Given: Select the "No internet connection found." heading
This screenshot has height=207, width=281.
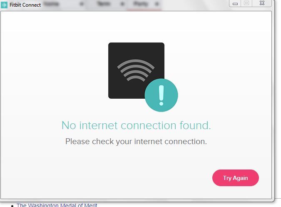Looking at the screenshot, I should tap(136, 125).
